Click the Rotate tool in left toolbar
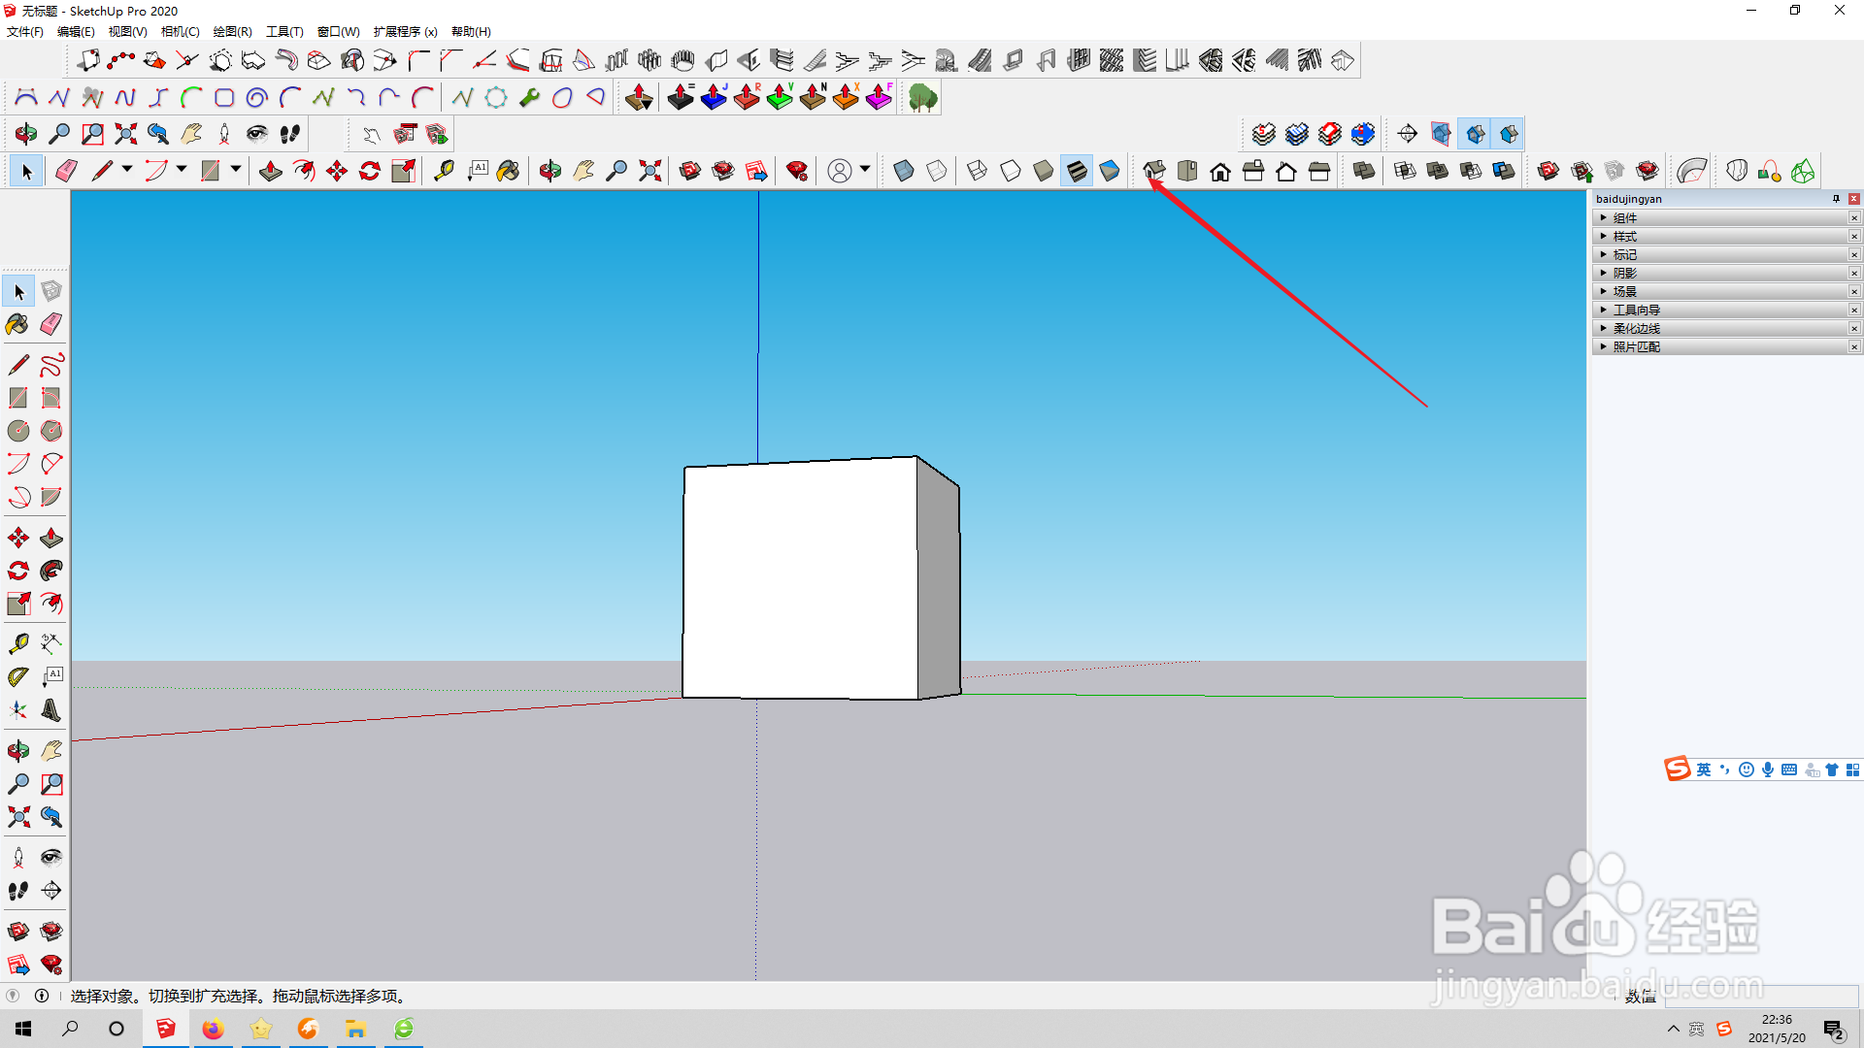 pos(18,571)
